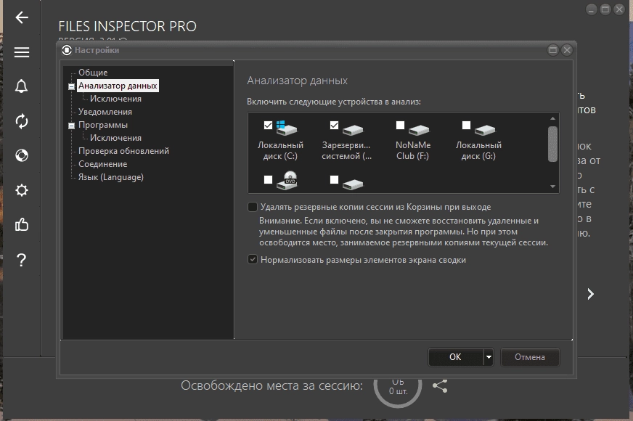Click the Настройки dialog title icon
The width and height of the screenshot is (633, 421).
(67, 50)
